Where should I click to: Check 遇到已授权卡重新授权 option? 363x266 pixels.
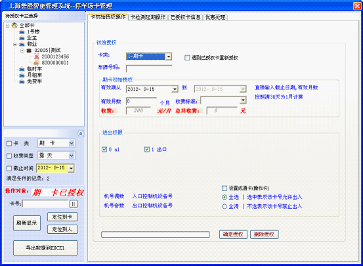187,58
